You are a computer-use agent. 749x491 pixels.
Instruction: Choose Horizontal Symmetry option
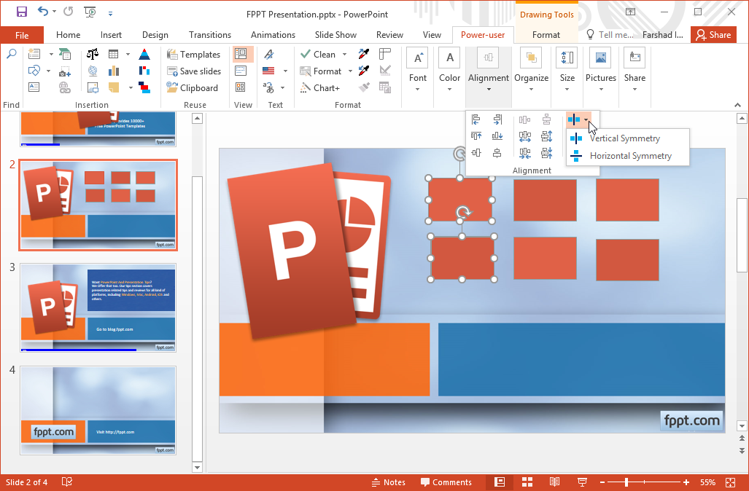pos(630,156)
